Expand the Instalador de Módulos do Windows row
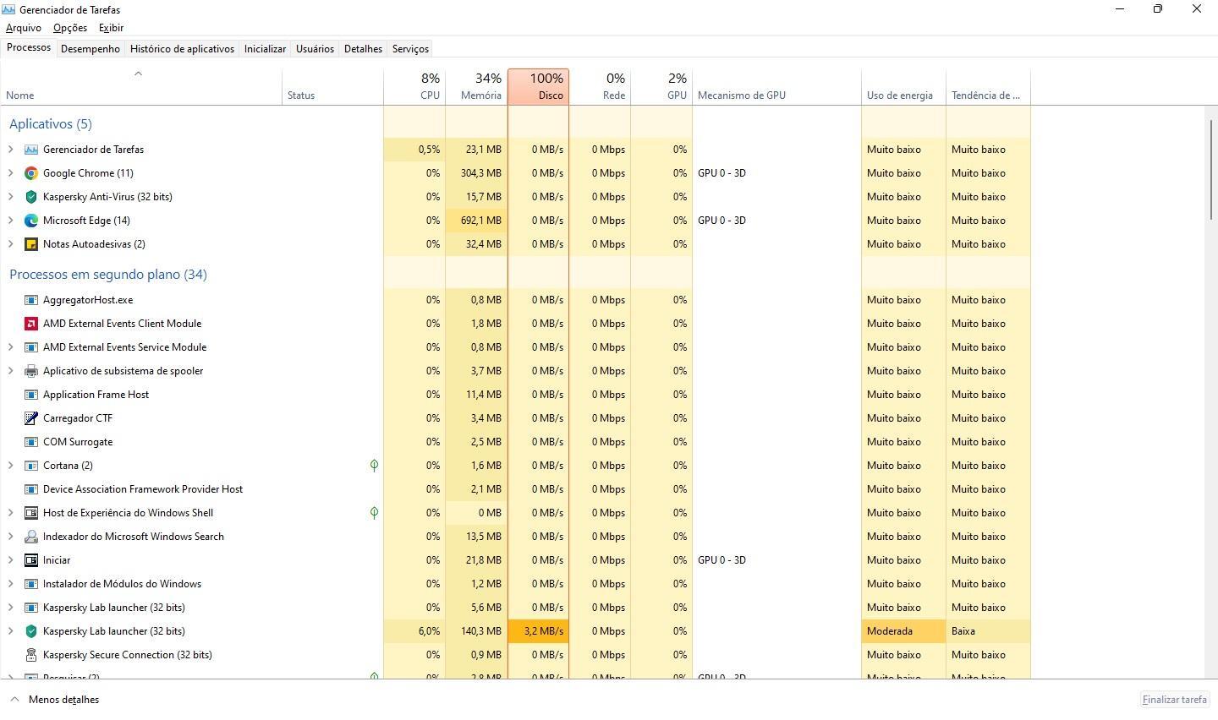The width and height of the screenshot is (1218, 720). pyautogui.click(x=10, y=584)
